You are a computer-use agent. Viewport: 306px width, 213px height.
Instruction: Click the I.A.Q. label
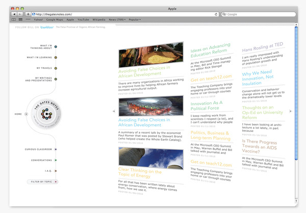(48, 171)
